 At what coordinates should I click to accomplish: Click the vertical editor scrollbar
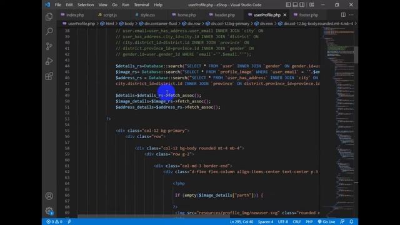(x=356, y=55)
